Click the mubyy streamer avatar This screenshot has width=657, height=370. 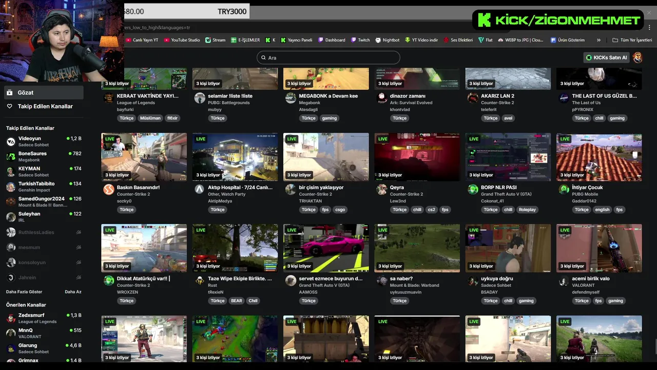[x=200, y=98]
